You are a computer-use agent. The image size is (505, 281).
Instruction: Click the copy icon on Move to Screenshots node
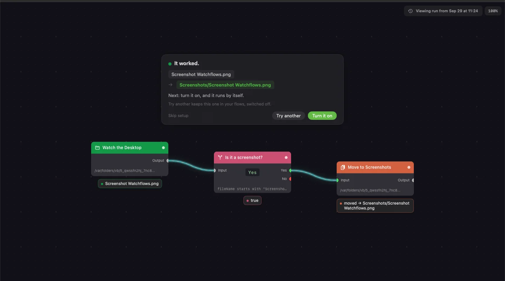(x=343, y=167)
